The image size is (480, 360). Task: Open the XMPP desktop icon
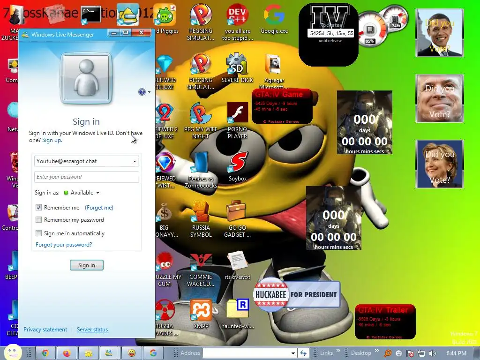pyautogui.click(x=201, y=314)
